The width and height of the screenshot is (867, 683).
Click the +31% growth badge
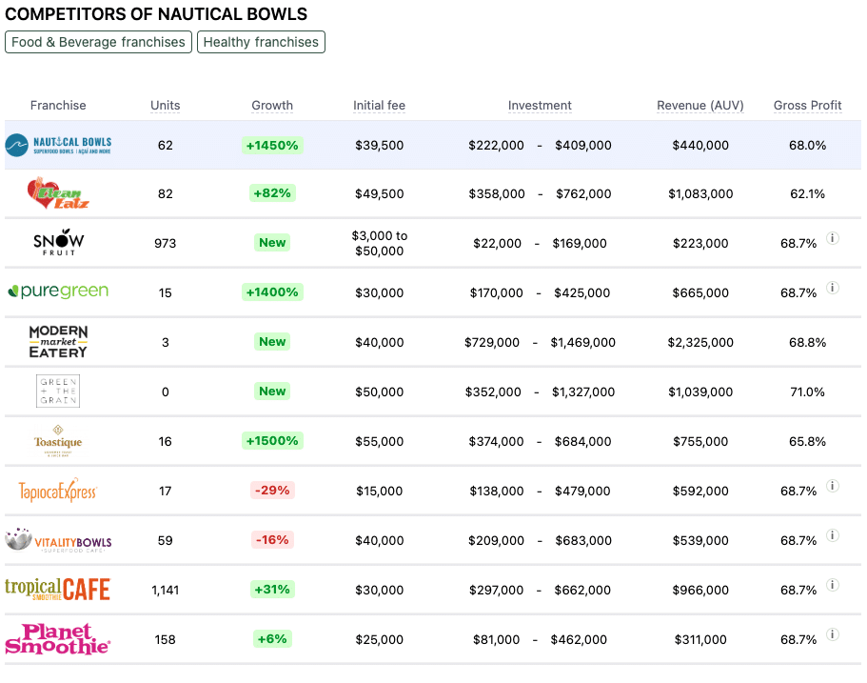tap(272, 589)
